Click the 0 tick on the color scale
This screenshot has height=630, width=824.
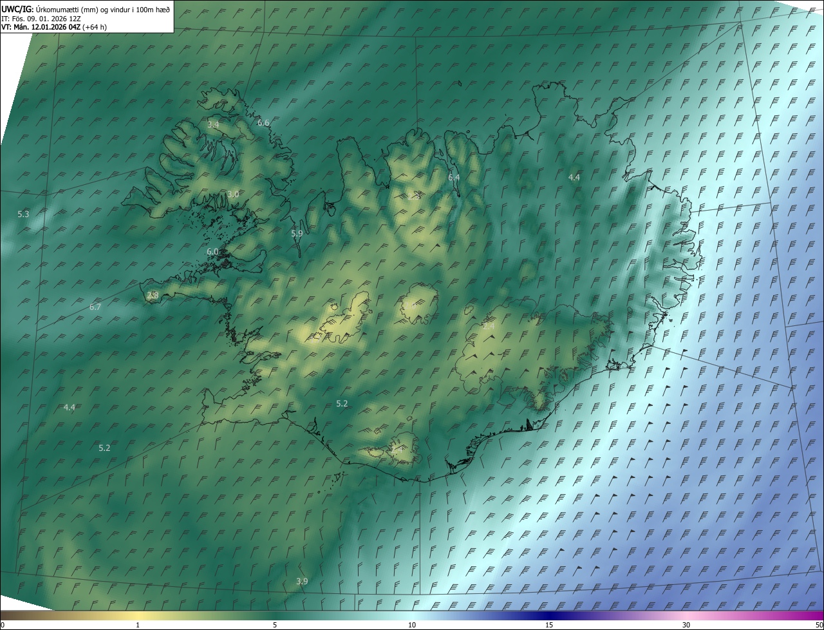[x=3, y=625]
